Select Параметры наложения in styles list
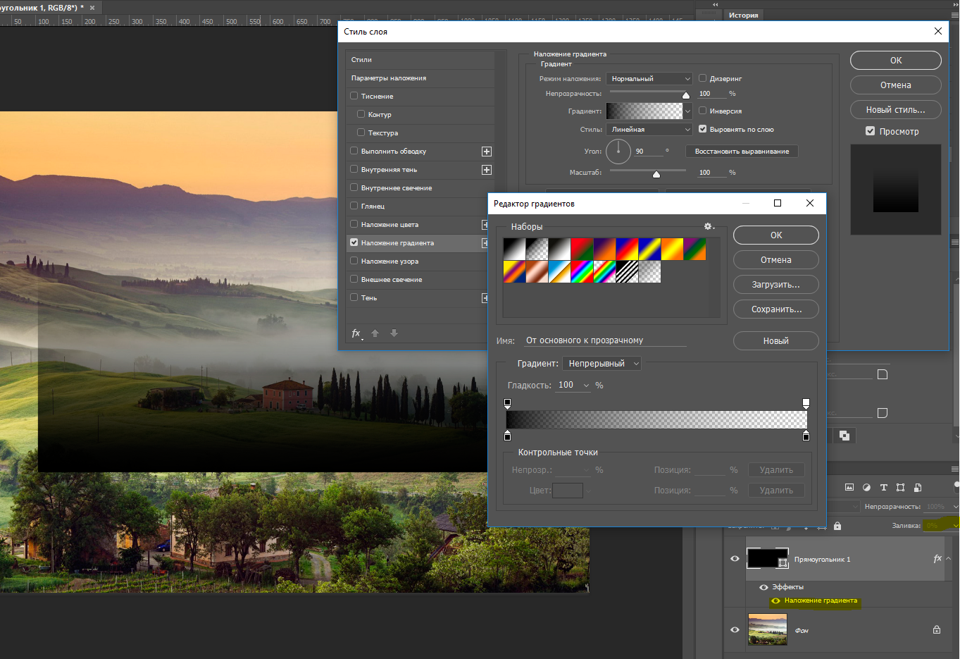 pos(389,78)
